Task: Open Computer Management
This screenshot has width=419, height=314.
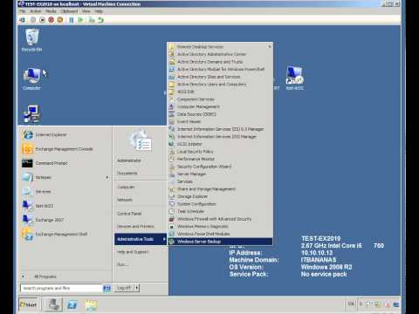Action: pyautogui.click(x=220, y=106)
